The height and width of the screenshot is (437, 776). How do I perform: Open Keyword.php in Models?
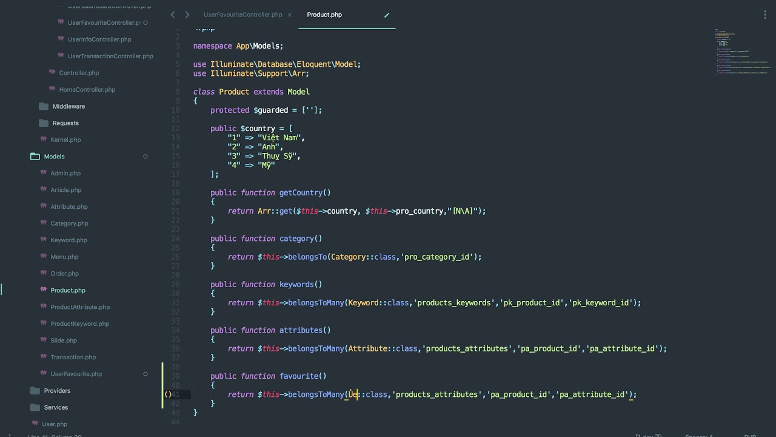(x=69, y=240)
